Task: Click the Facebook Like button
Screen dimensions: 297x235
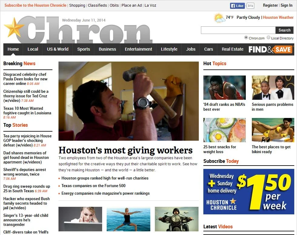Action: click(x=237, y=6)
